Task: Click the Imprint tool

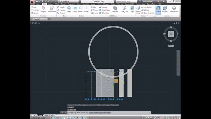Action: [x=94, y=13]
